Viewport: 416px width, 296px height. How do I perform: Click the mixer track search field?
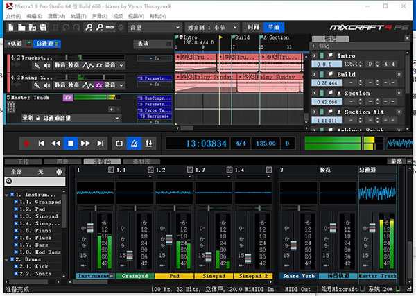click(x=35, y=181)
